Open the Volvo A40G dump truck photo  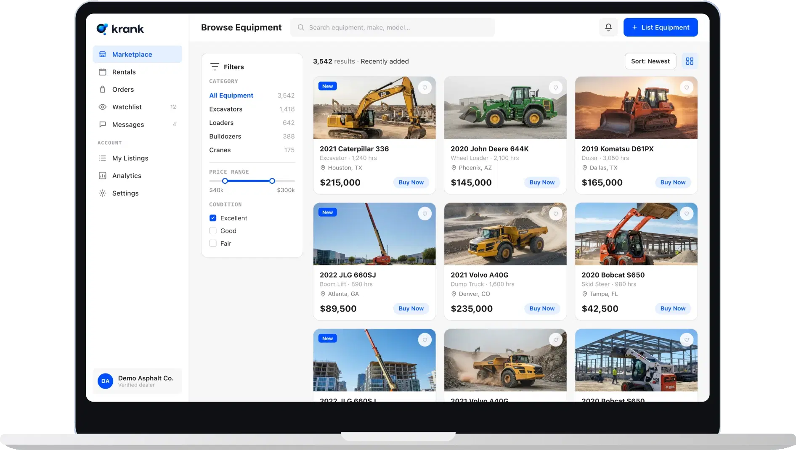tap(505, 234)
